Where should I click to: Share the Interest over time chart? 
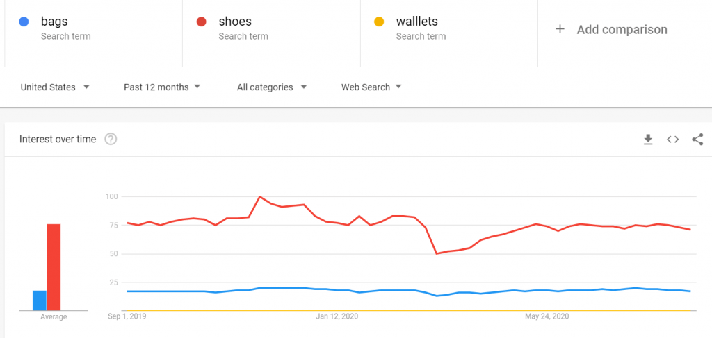(x=697, y=140)
